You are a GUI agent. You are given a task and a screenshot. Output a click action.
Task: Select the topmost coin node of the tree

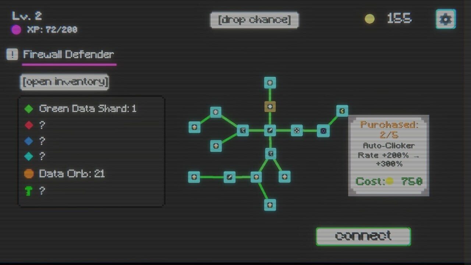coord(270,83)
